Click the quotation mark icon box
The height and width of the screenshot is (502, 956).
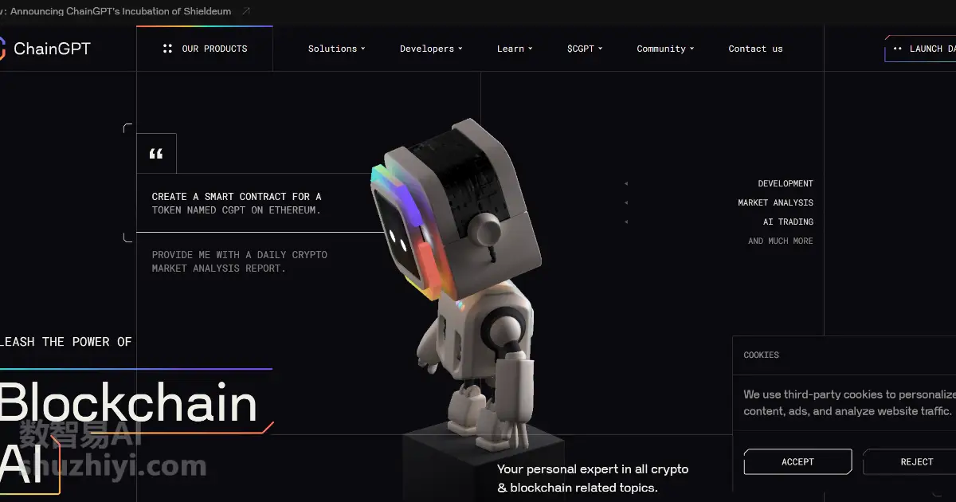point(156,154)
